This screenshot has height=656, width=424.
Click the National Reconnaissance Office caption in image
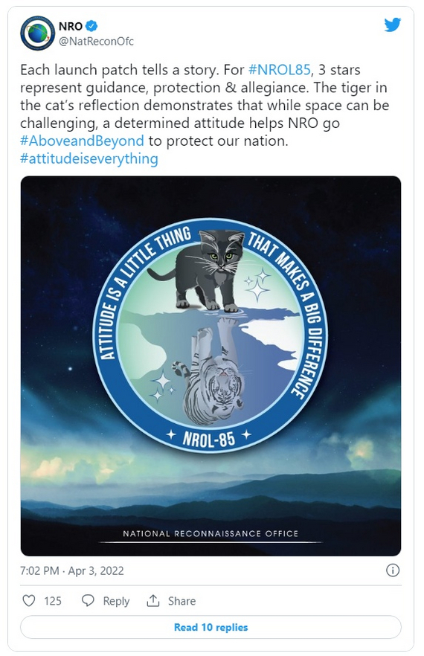tap(211, 533)
